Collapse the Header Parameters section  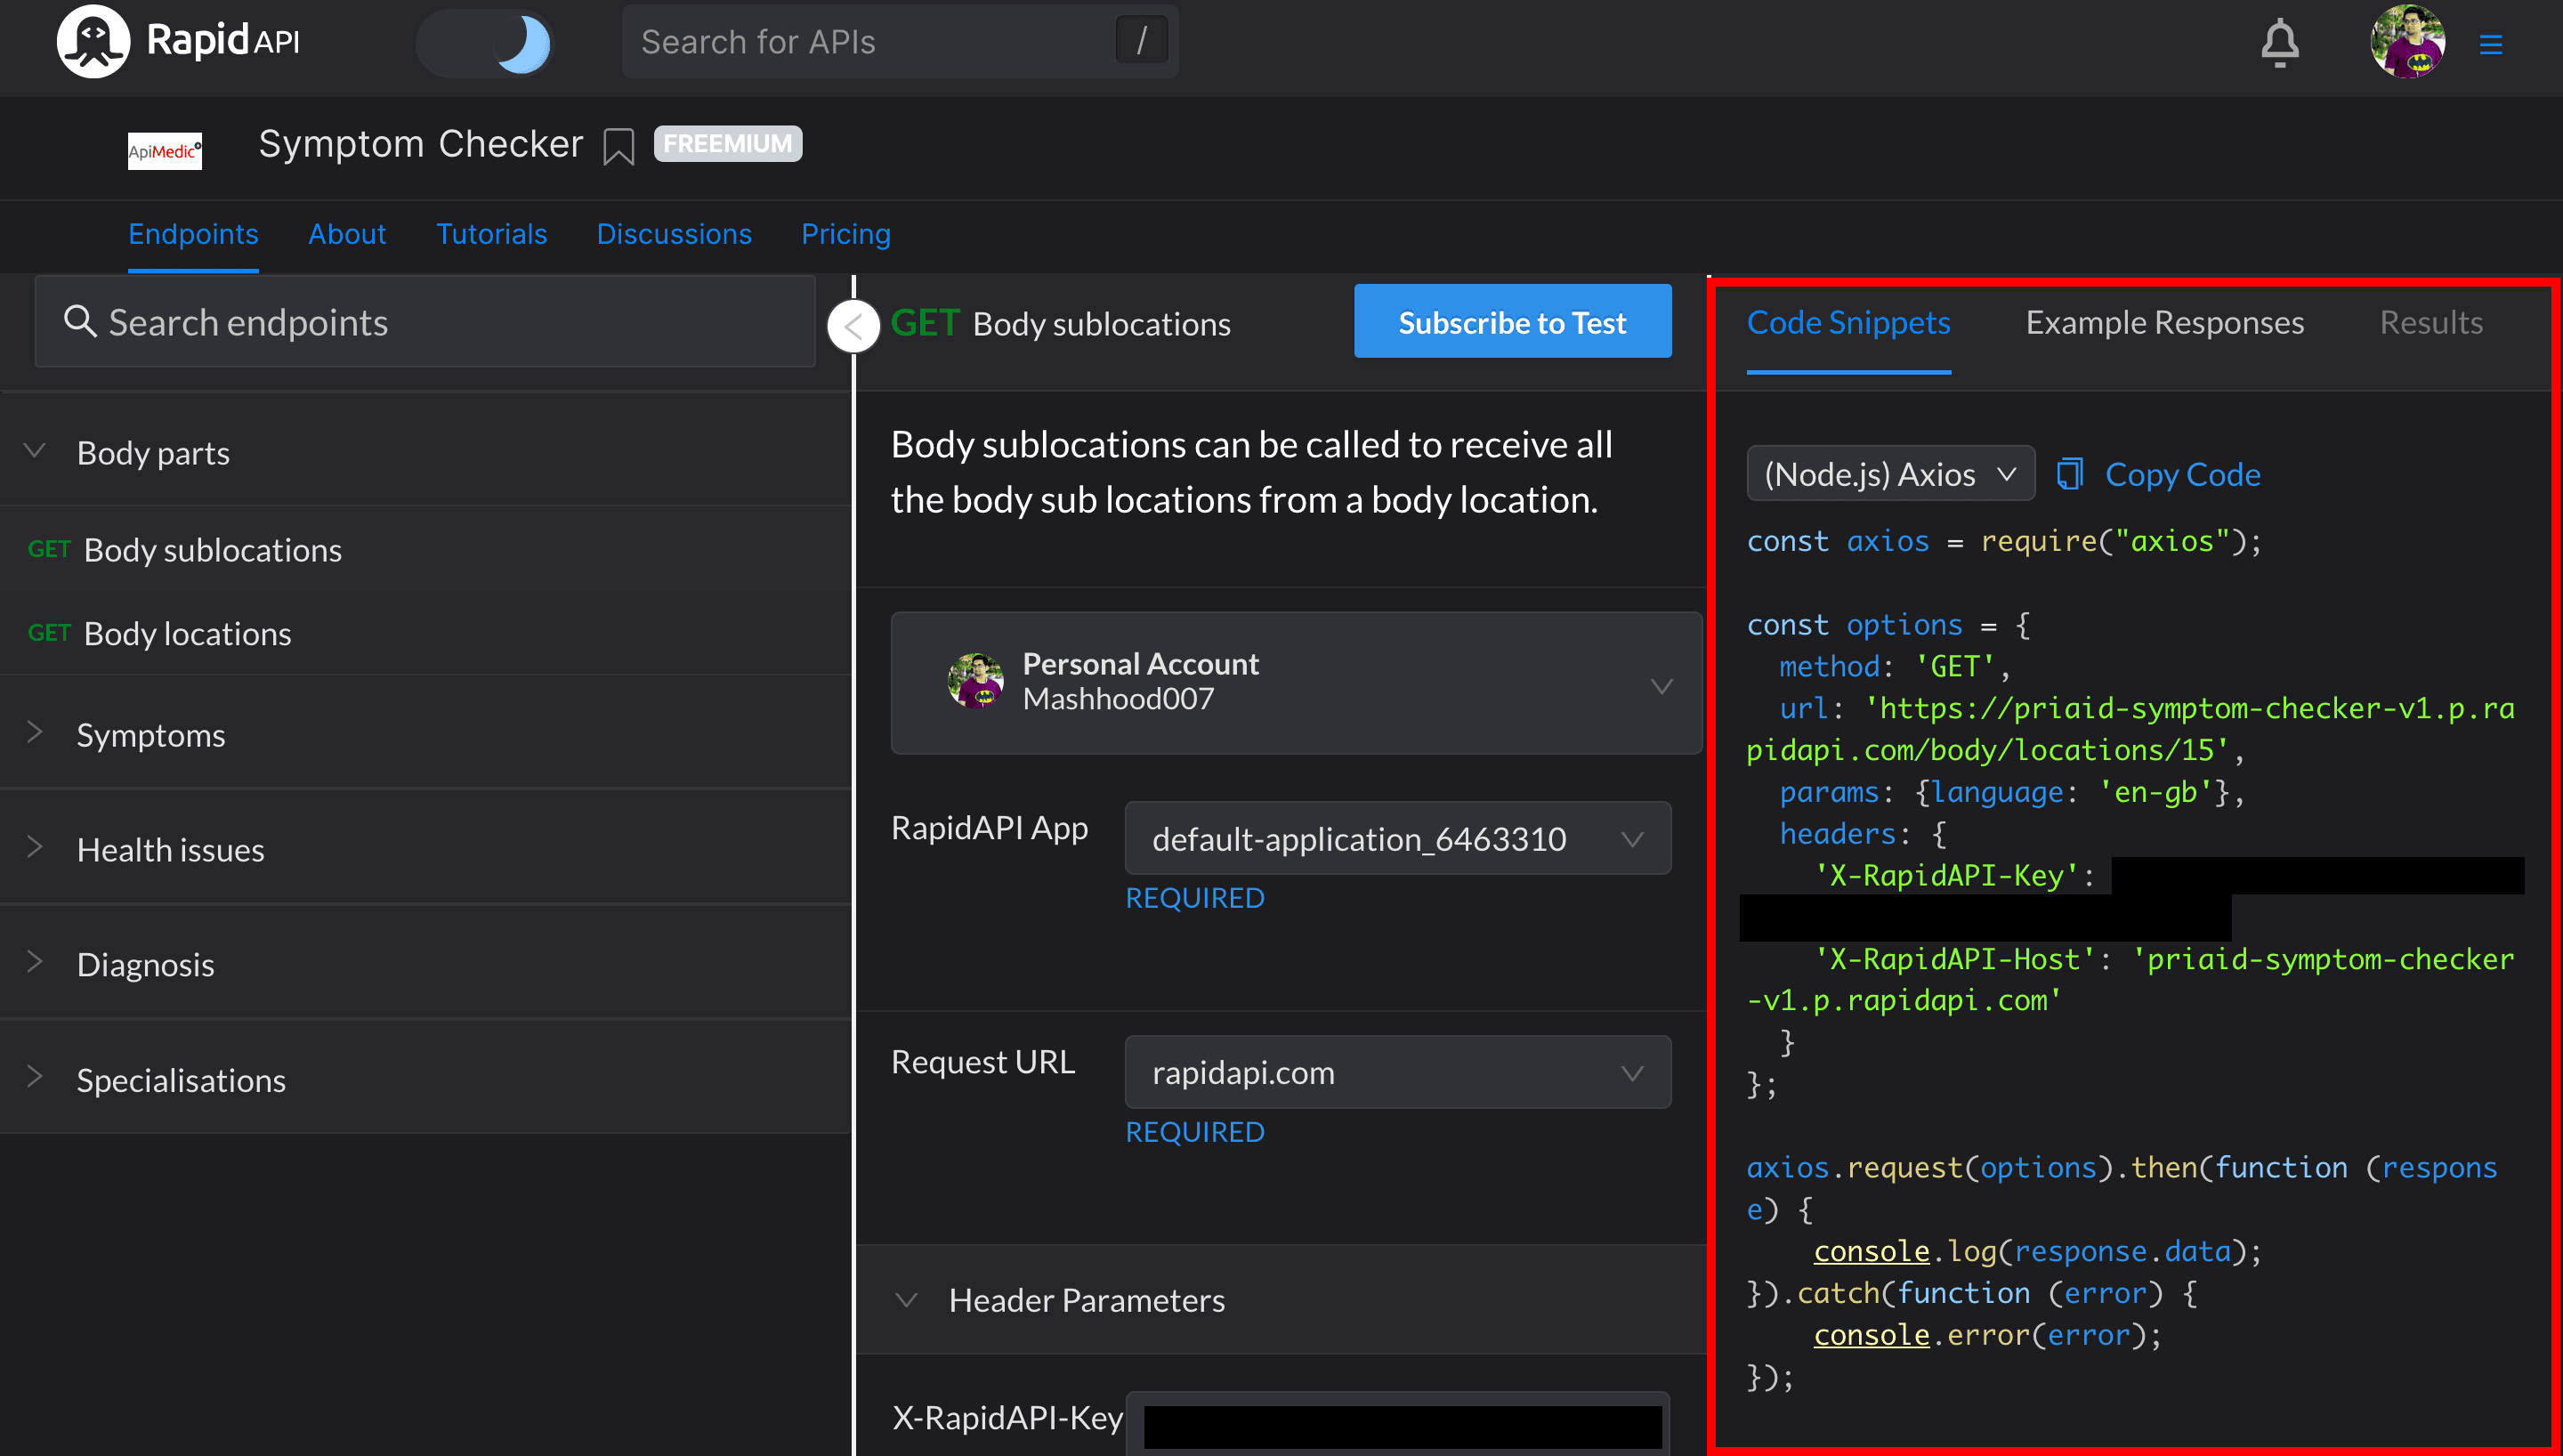tap(1282, 1300)
